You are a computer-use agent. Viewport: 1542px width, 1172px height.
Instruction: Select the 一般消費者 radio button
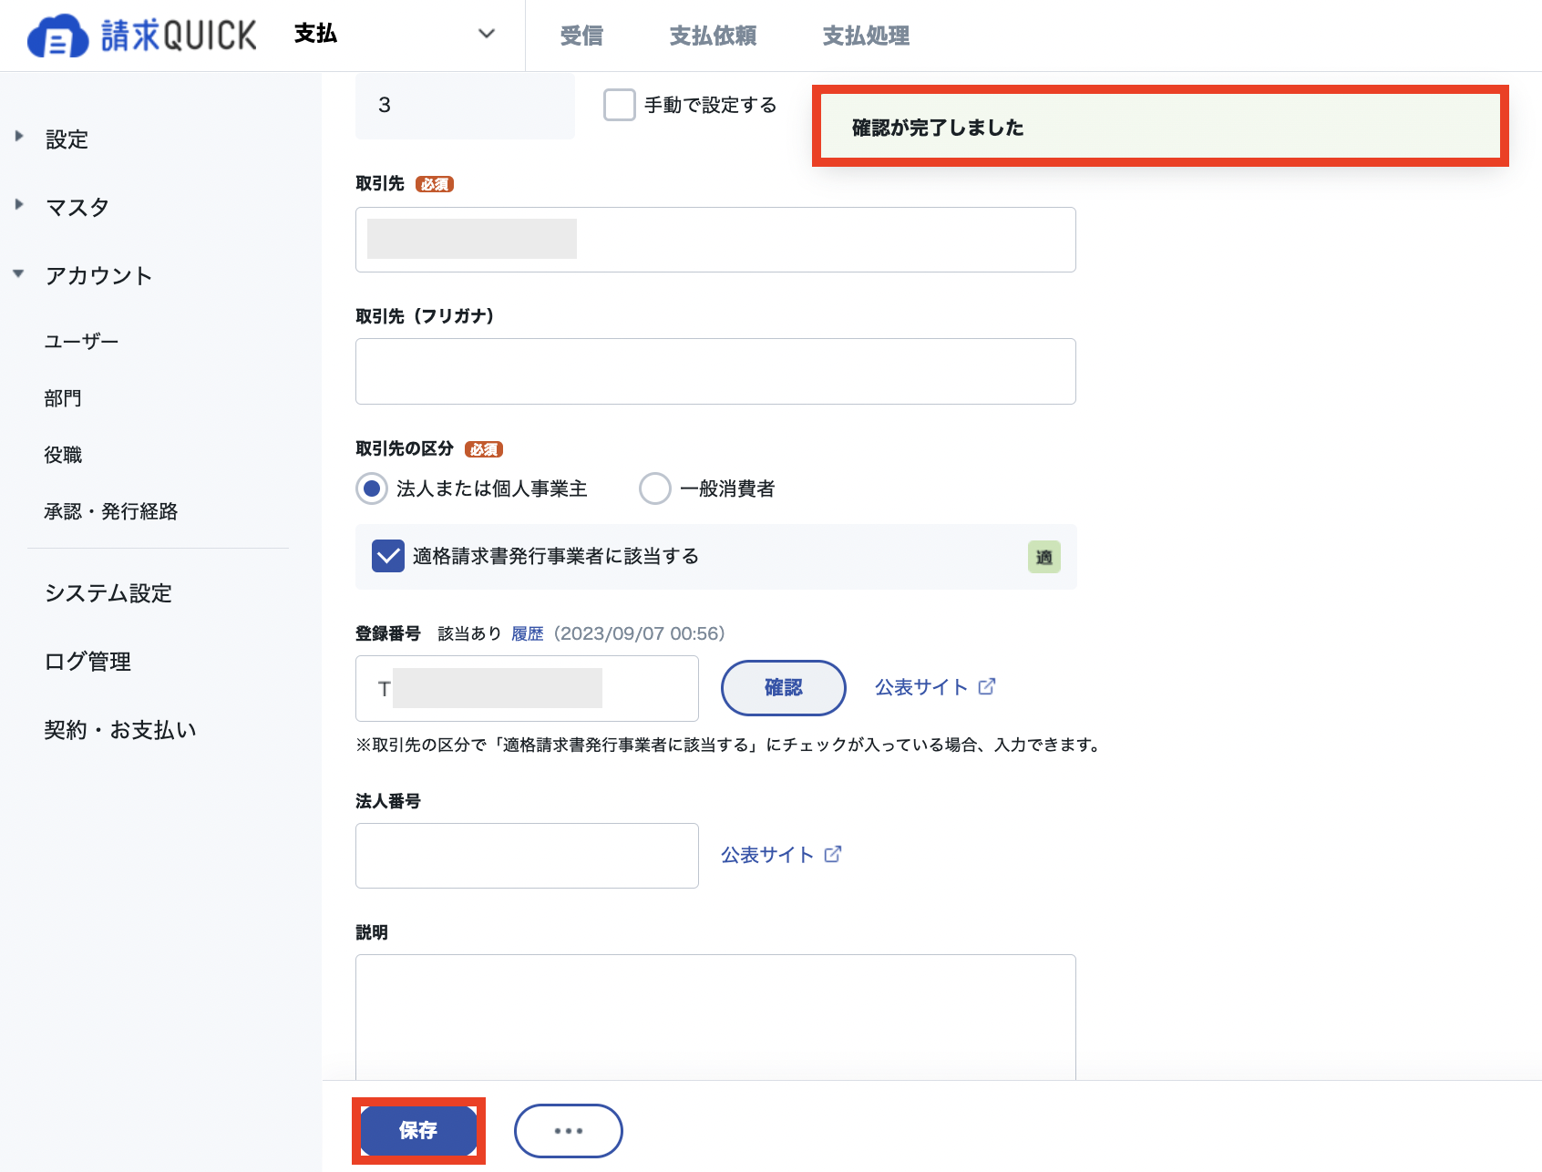pyautogui.click(x=655, y=488)
